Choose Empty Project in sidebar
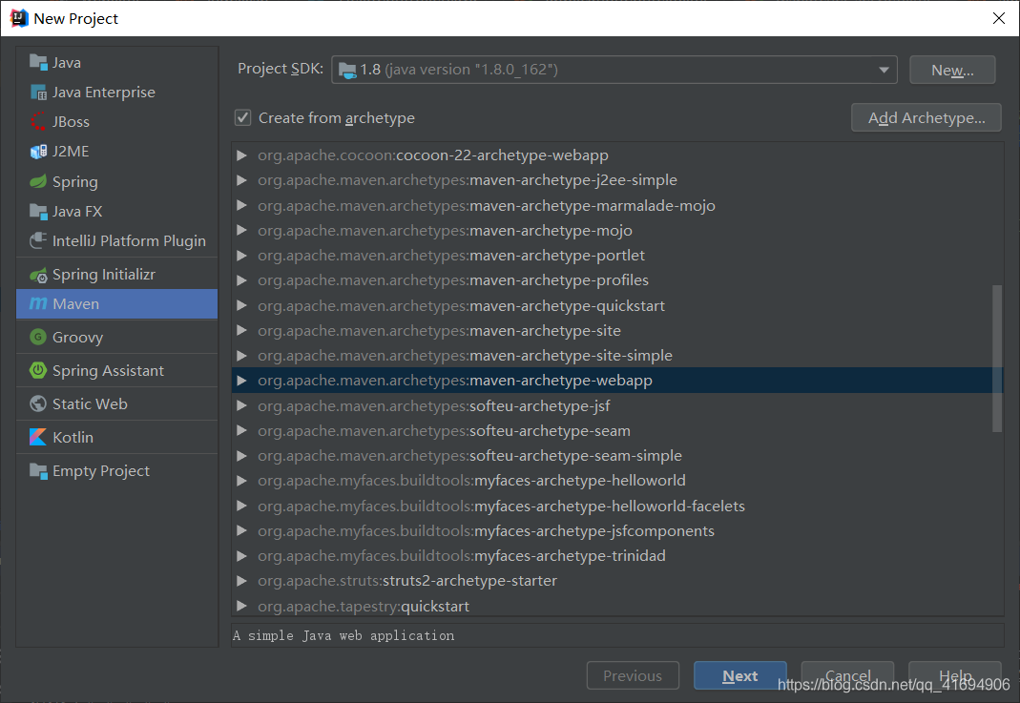 click(x=117, y=471)
